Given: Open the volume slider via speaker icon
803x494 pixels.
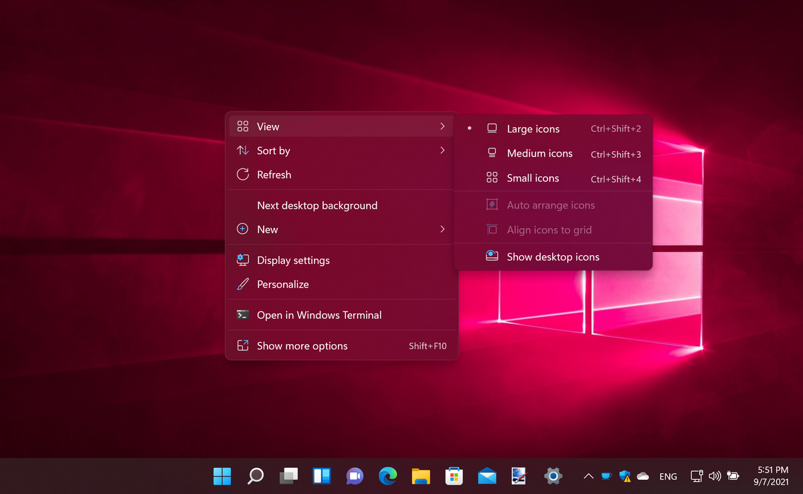Looking at the screenshot, I should coord(715,476).
